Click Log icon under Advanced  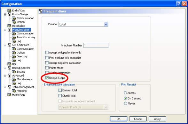pos(14,83)
